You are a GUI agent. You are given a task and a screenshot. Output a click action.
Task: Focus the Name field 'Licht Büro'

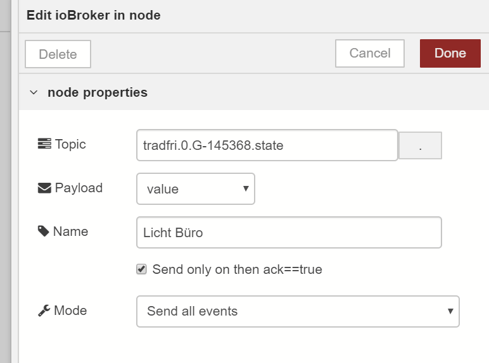coord(289,233)
